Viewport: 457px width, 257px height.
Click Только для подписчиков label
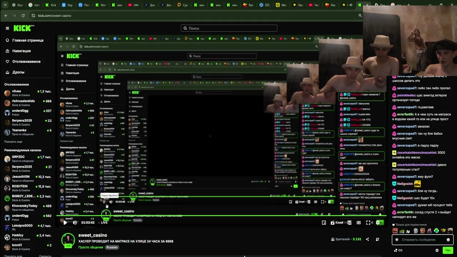[x=411, y=225]
